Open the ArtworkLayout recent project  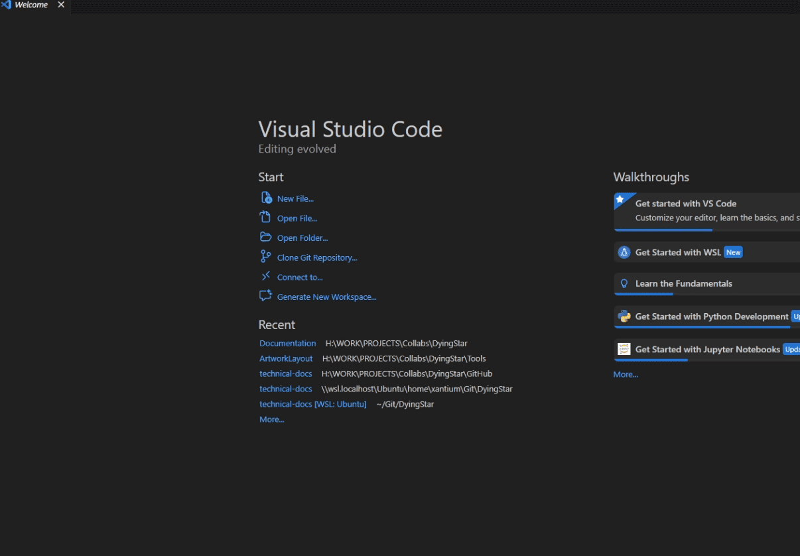[286, 358]
